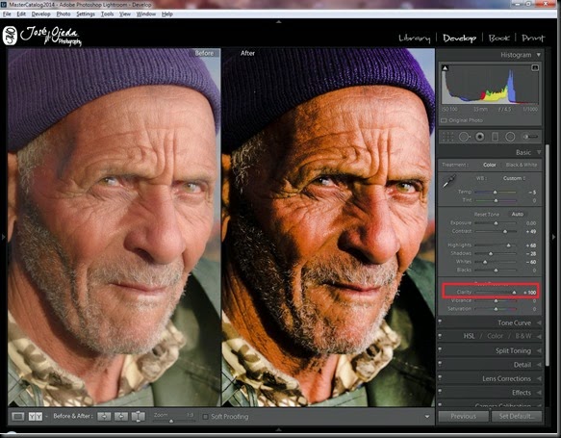Click the Set Default... button
The height and width of the screenshot is (438, 561).
tap(517, 417)
